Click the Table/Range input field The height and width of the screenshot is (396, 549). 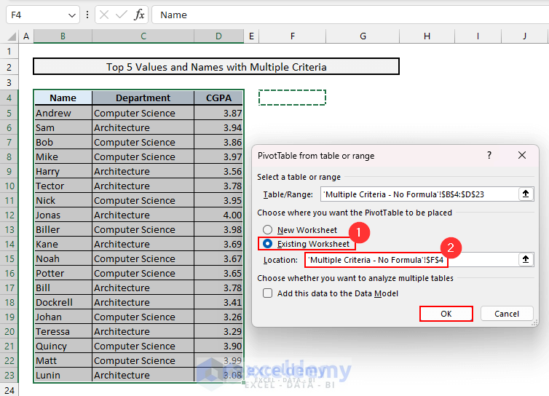tap(419, 194)
